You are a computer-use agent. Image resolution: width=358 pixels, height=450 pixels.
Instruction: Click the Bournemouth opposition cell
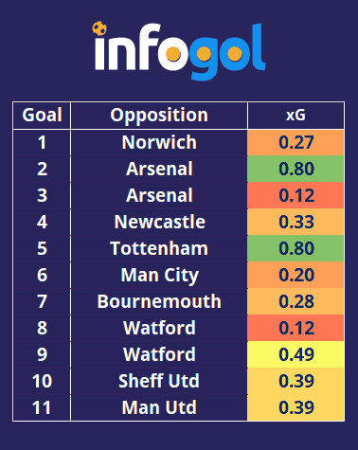click(159, 301)
